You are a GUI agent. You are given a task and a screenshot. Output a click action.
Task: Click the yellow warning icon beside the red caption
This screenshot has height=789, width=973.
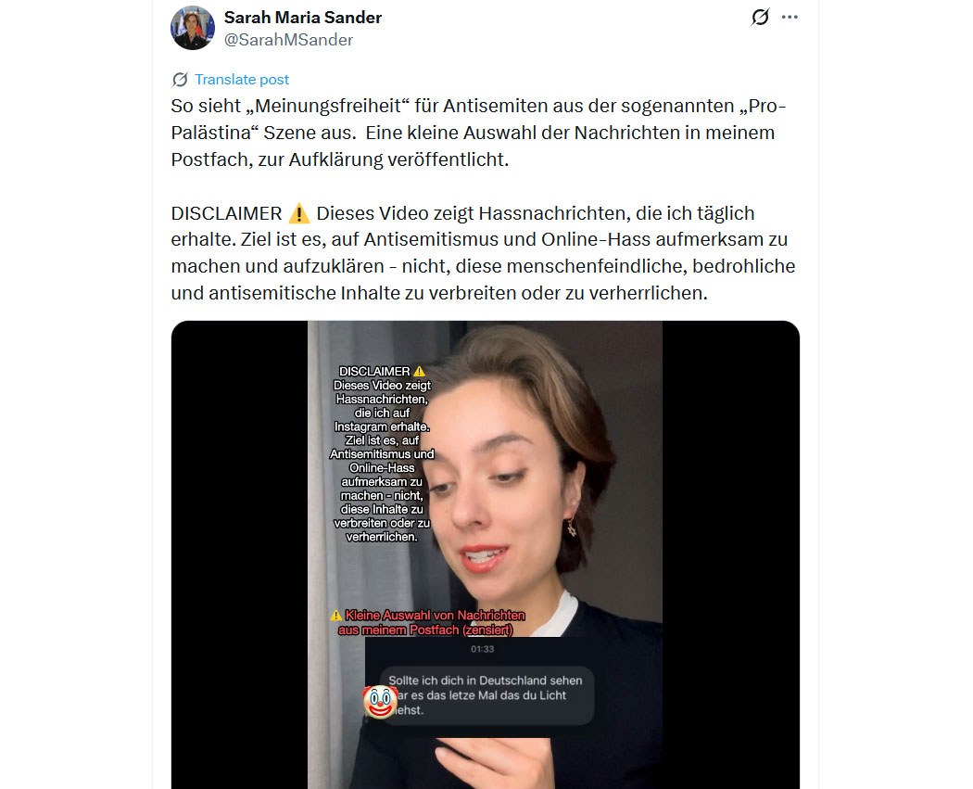pyautogui.click(x=336, y=616)
